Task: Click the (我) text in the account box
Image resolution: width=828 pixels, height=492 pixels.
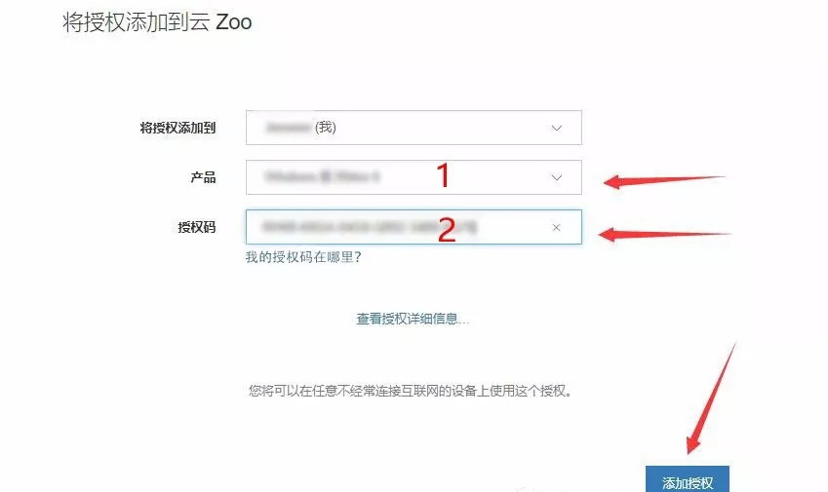Action: tap(326, 127)
